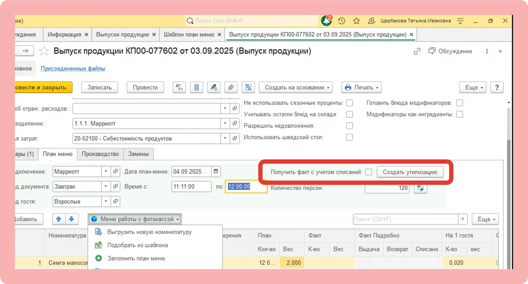528x284 pixels.
Task: Open the Печать dropdown
Action: coord(361,87)
